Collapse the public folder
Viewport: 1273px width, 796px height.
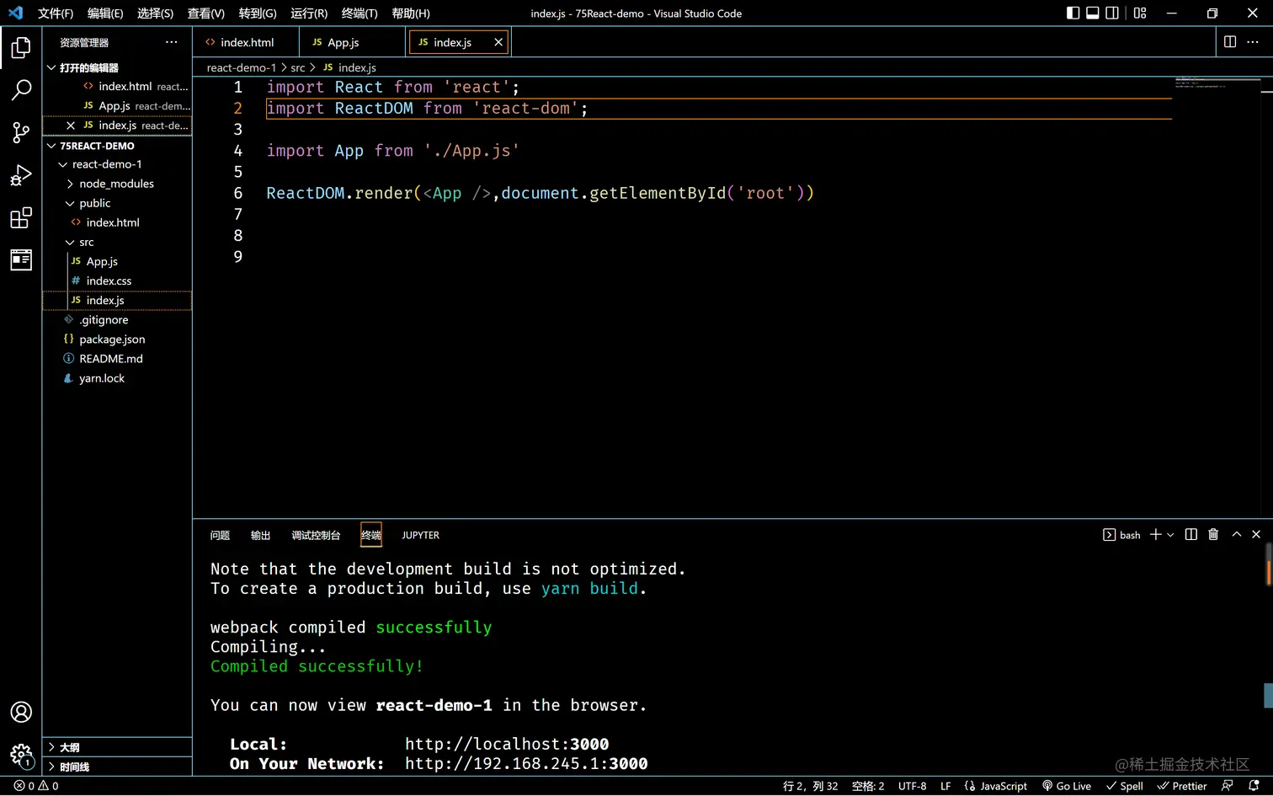70,203
